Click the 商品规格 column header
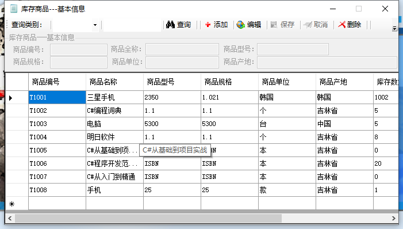Screen dimensions: 403x229 pos(230,82)
